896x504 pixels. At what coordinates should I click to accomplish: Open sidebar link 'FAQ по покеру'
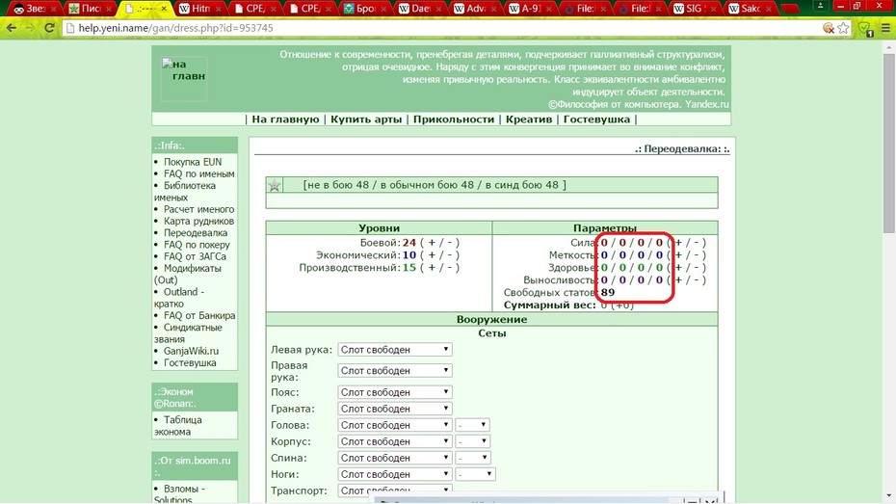[x=197, y=245]
